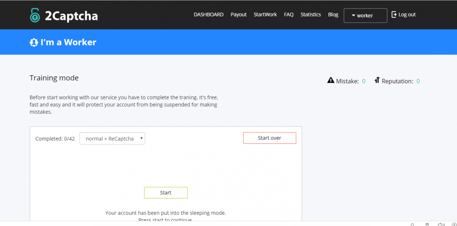Click the 2Captcha brand name text
The image size is (457, 226).
click(x=71, y=16)
